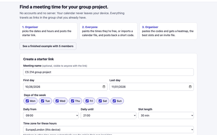Screen dimensions: 217x135
Task: Click the '3. Organiser' step card heading
Action: pyautogui.click(x=150, y=27)
